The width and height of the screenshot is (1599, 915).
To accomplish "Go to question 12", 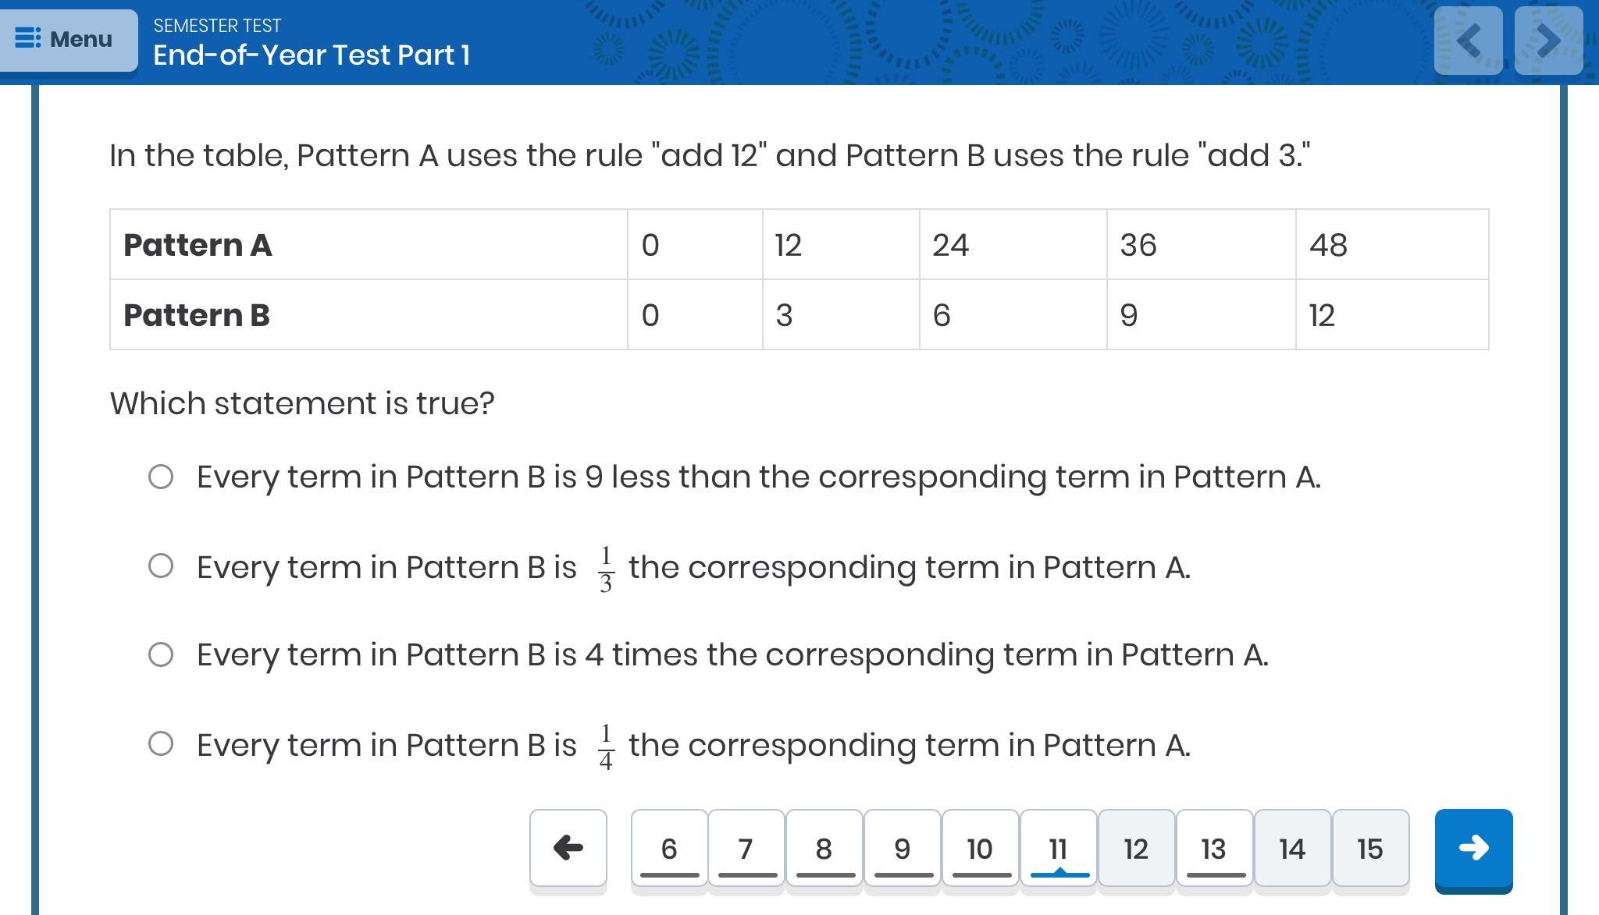I will 1137,849.
